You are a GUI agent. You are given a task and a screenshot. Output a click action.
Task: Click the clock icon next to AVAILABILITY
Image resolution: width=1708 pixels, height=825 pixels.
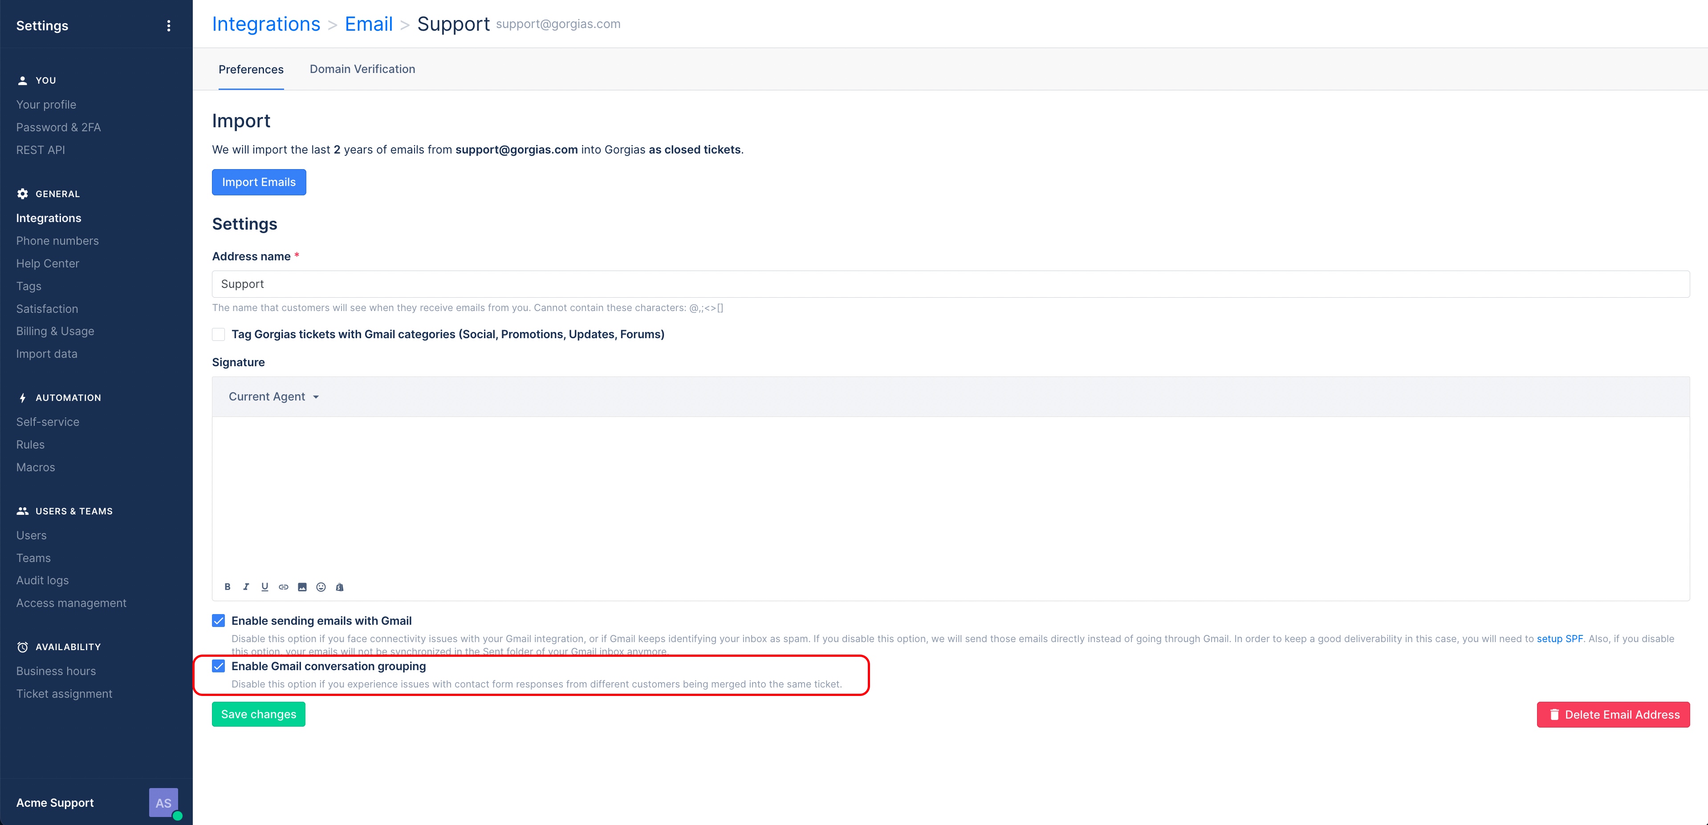coord(23,647)
